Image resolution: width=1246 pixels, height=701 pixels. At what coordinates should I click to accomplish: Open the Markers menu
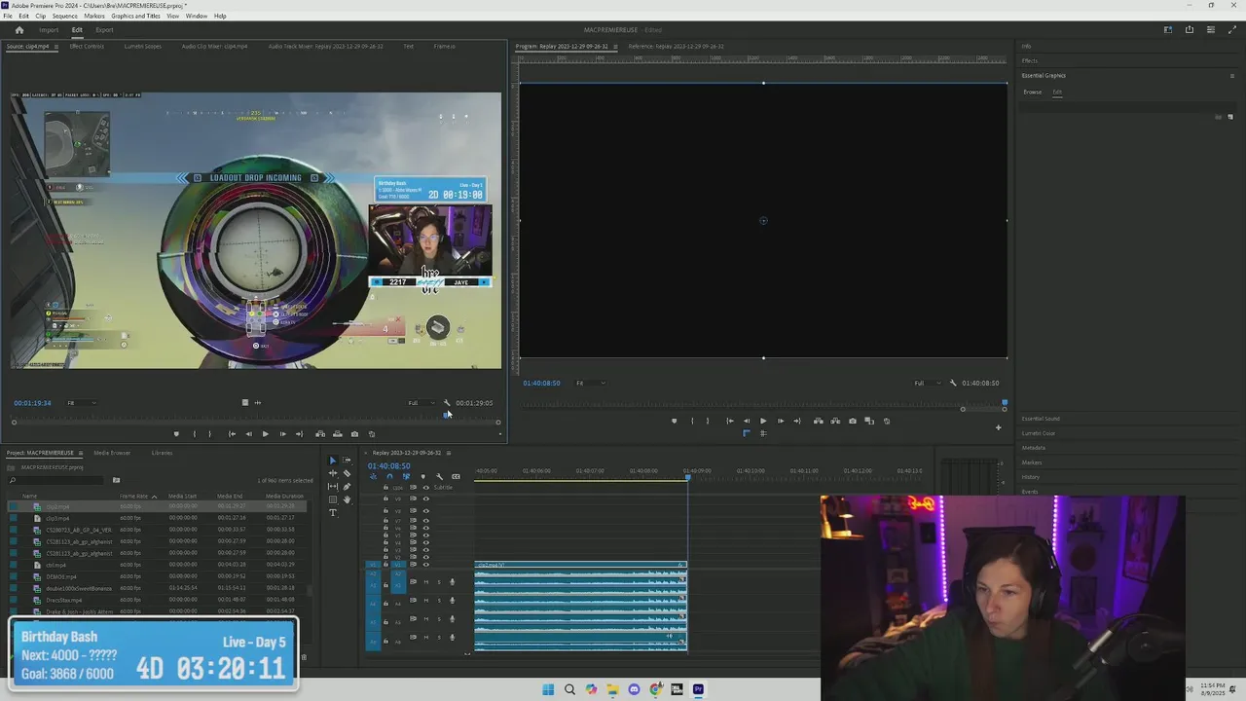(x=94, y=17)
